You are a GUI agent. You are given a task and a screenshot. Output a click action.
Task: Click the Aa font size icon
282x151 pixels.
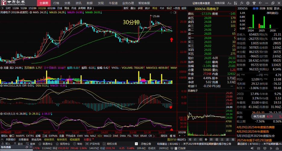coord(229,3)
